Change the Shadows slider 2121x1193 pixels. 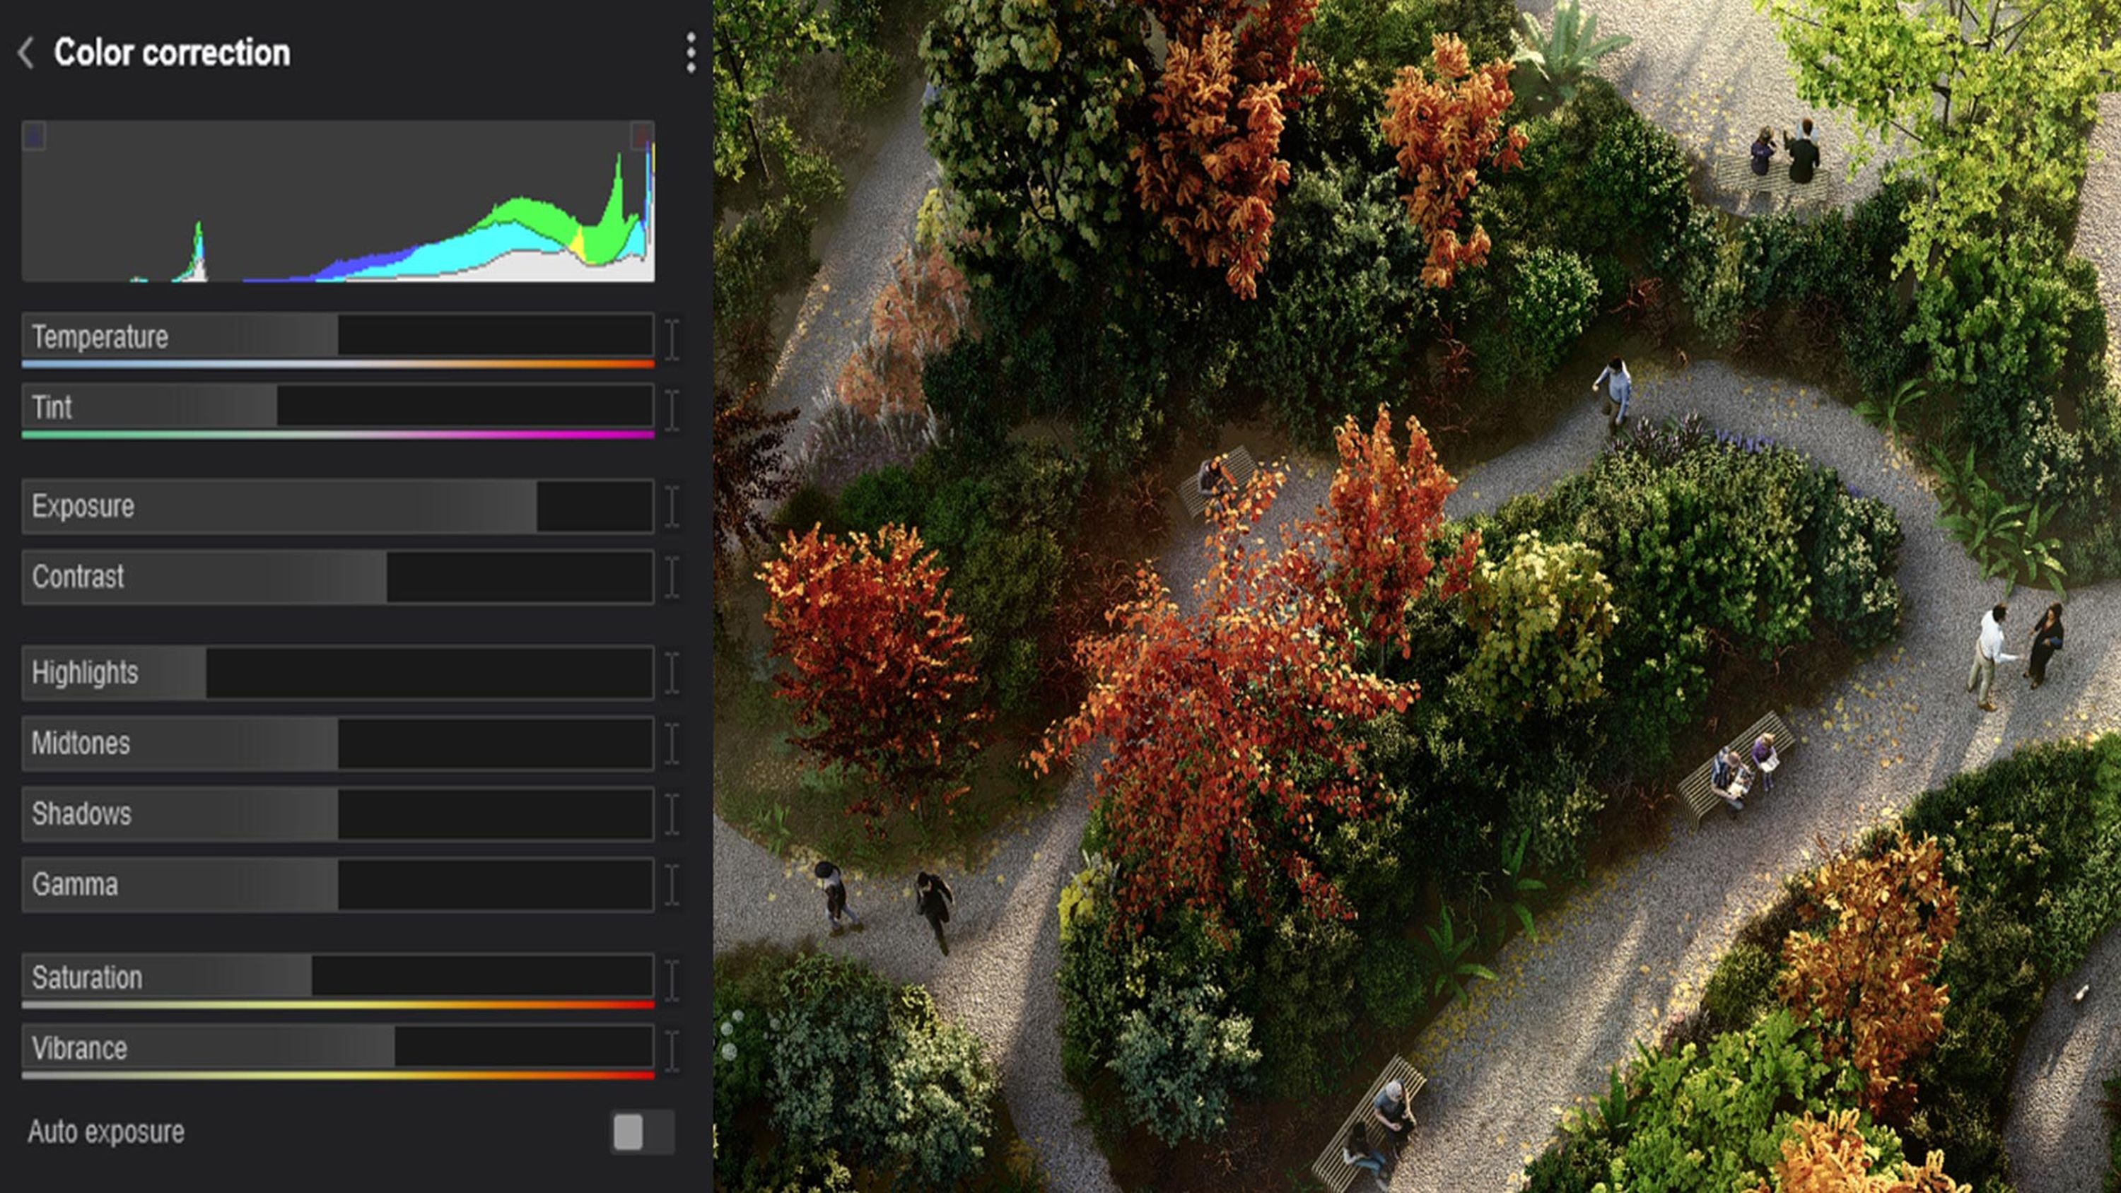point(337,814)
